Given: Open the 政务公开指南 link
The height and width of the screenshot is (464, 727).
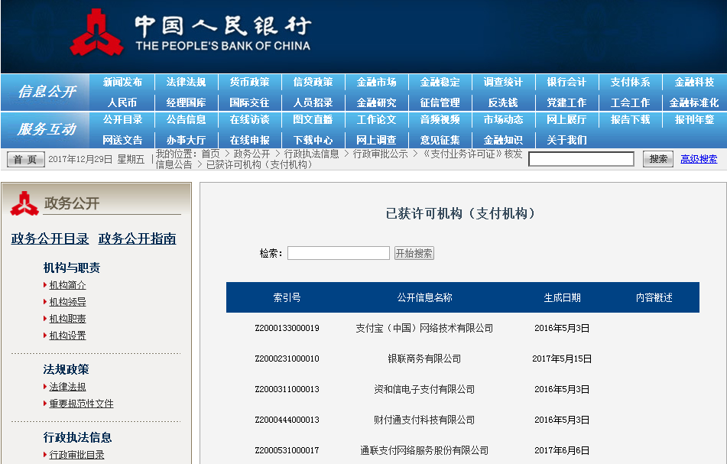Looking at the screenshot, I should pos(138,238).
